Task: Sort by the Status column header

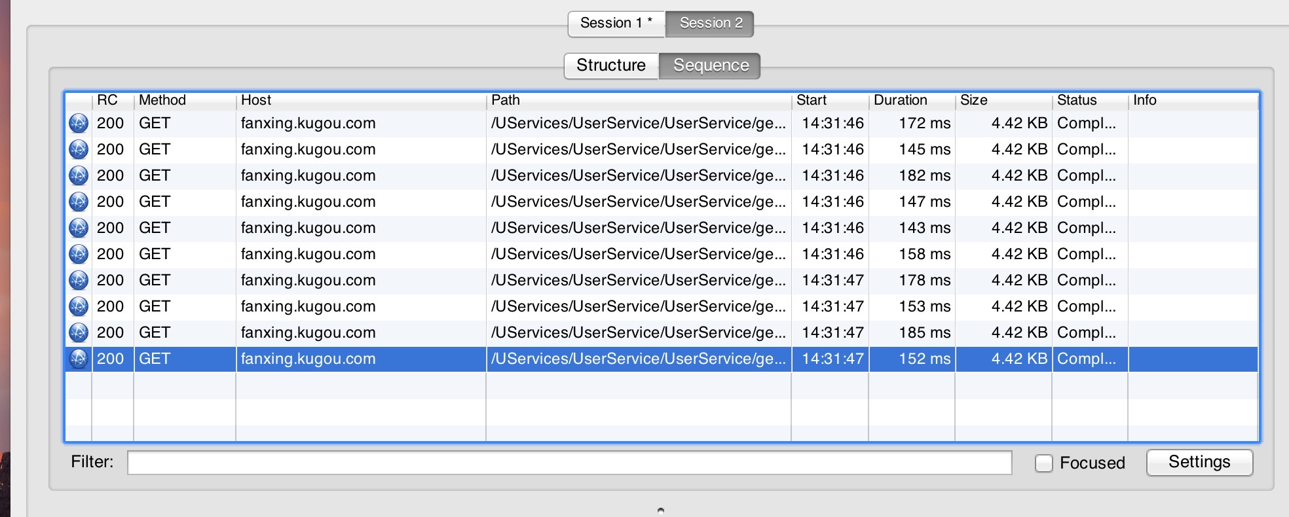Action: click(x=1090, y=100)
